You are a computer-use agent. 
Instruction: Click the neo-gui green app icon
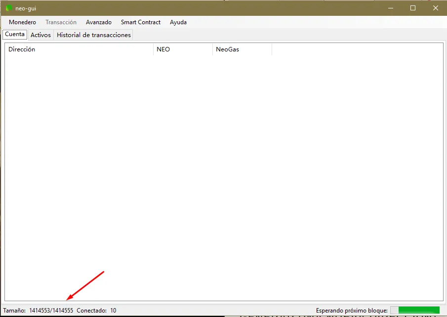(x=9, y=8)
